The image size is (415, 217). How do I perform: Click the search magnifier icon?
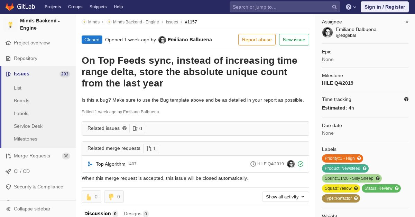[x=334, y=7]
